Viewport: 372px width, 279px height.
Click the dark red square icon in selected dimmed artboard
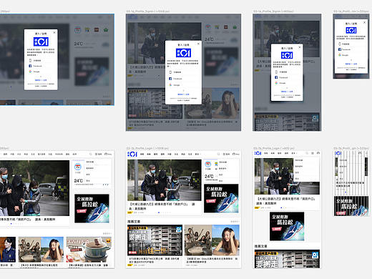(97, 30)
